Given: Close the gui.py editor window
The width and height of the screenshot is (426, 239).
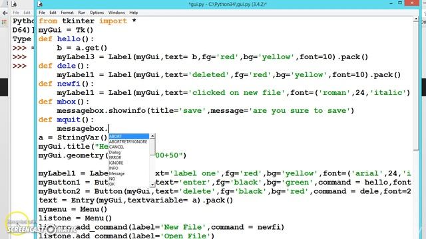Looking at the screenshot, I should click(412, 3).
